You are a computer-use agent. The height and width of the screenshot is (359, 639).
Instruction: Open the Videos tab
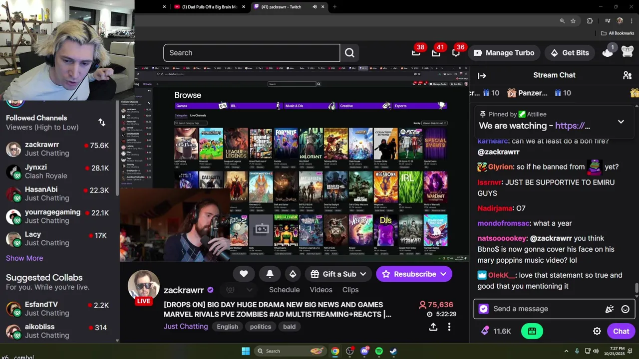point(321,290)
